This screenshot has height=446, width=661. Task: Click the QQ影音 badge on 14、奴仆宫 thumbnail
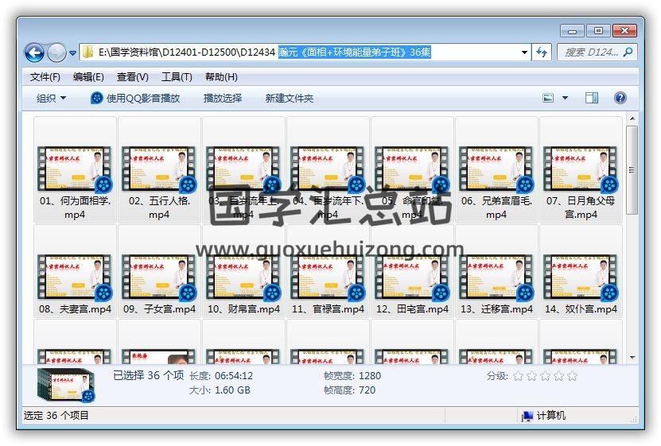[x=609, y=293]
